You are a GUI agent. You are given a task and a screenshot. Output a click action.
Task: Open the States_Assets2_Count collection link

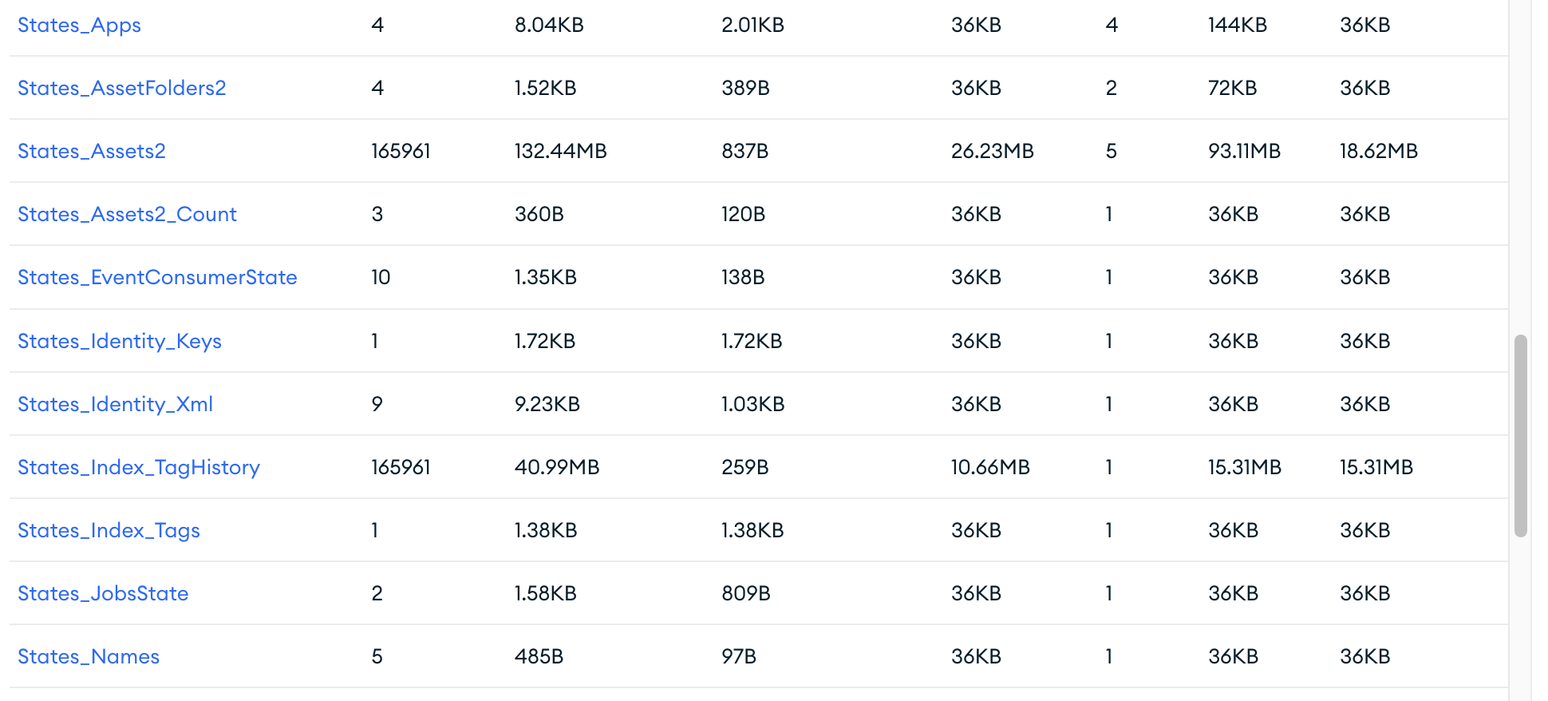click(127, 214)
